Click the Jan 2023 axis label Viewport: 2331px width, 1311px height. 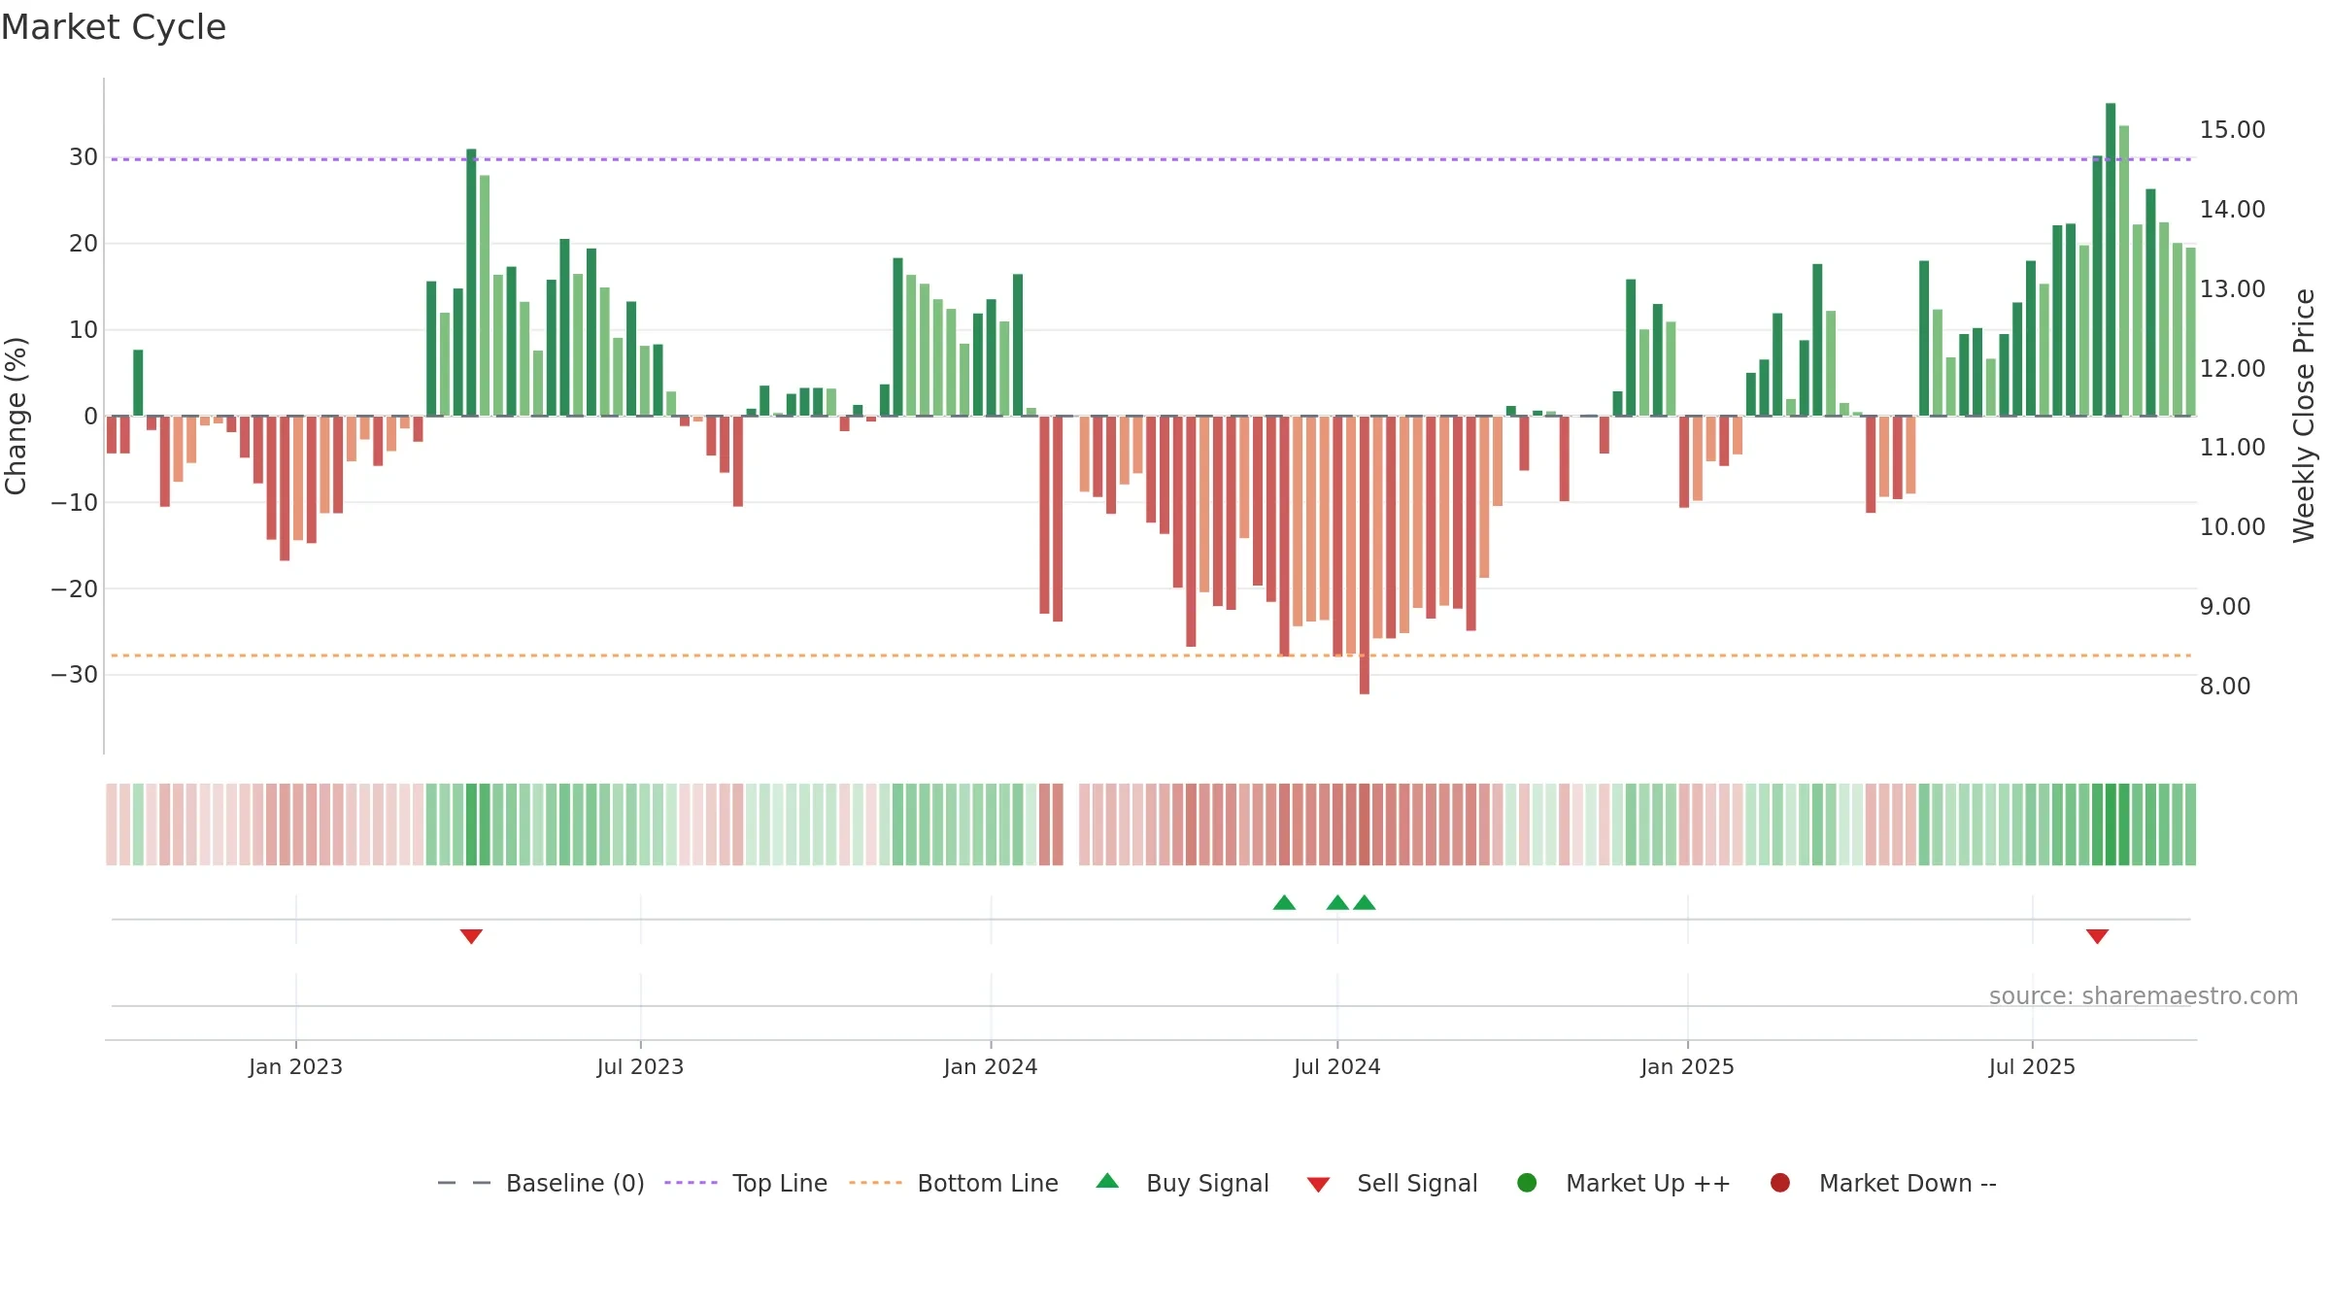click(295, 1066)
